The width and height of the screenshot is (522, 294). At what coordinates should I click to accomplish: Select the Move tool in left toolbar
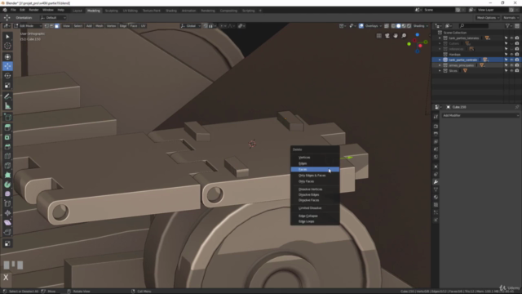[7, 66]
